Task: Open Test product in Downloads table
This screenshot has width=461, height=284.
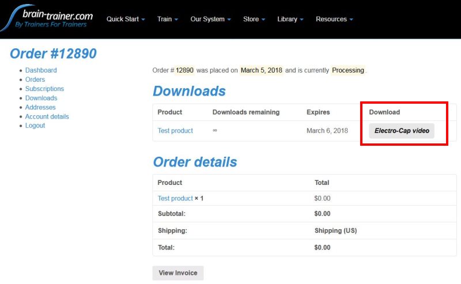Action: pos(175,131)
